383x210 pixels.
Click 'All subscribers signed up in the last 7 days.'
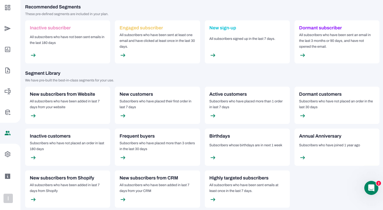tap(242, 39)
